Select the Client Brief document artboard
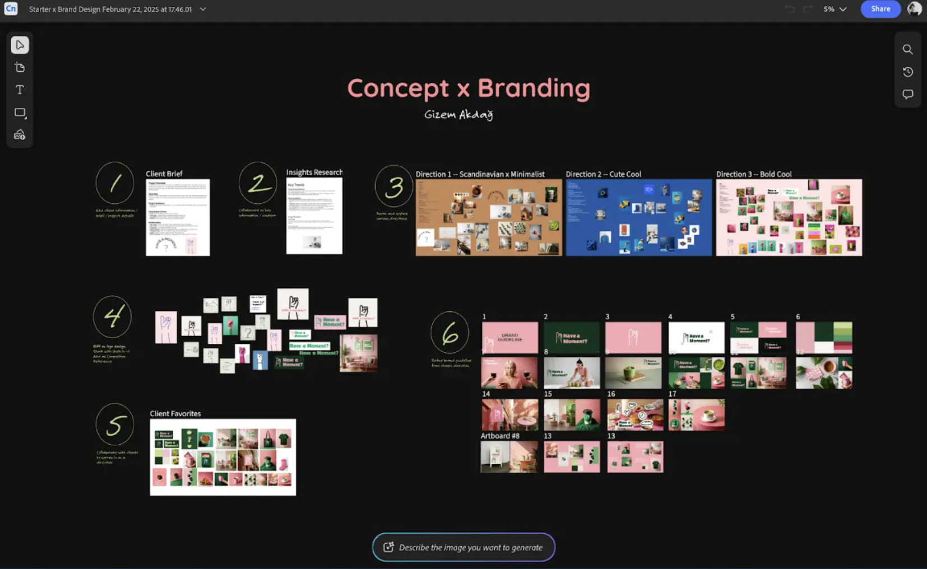Image resolution: width=927 pixels, height=569 pixels. (x=178, y=217)
